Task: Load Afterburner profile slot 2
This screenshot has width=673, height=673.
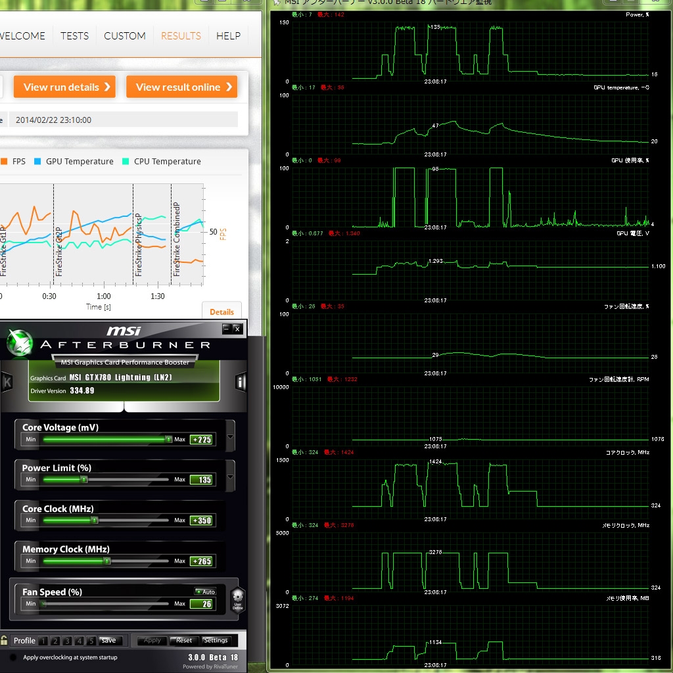Action: pos(55,641)
